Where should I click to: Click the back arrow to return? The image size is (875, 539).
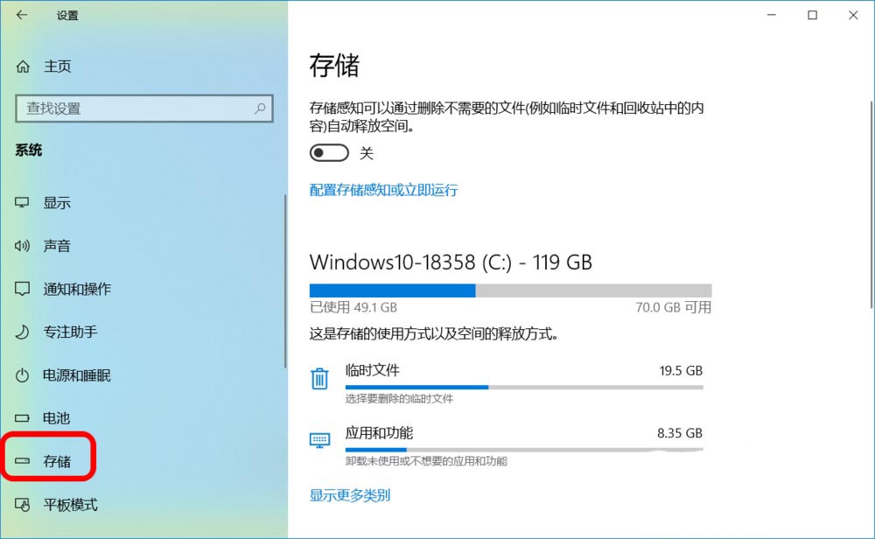coord(21,15)
